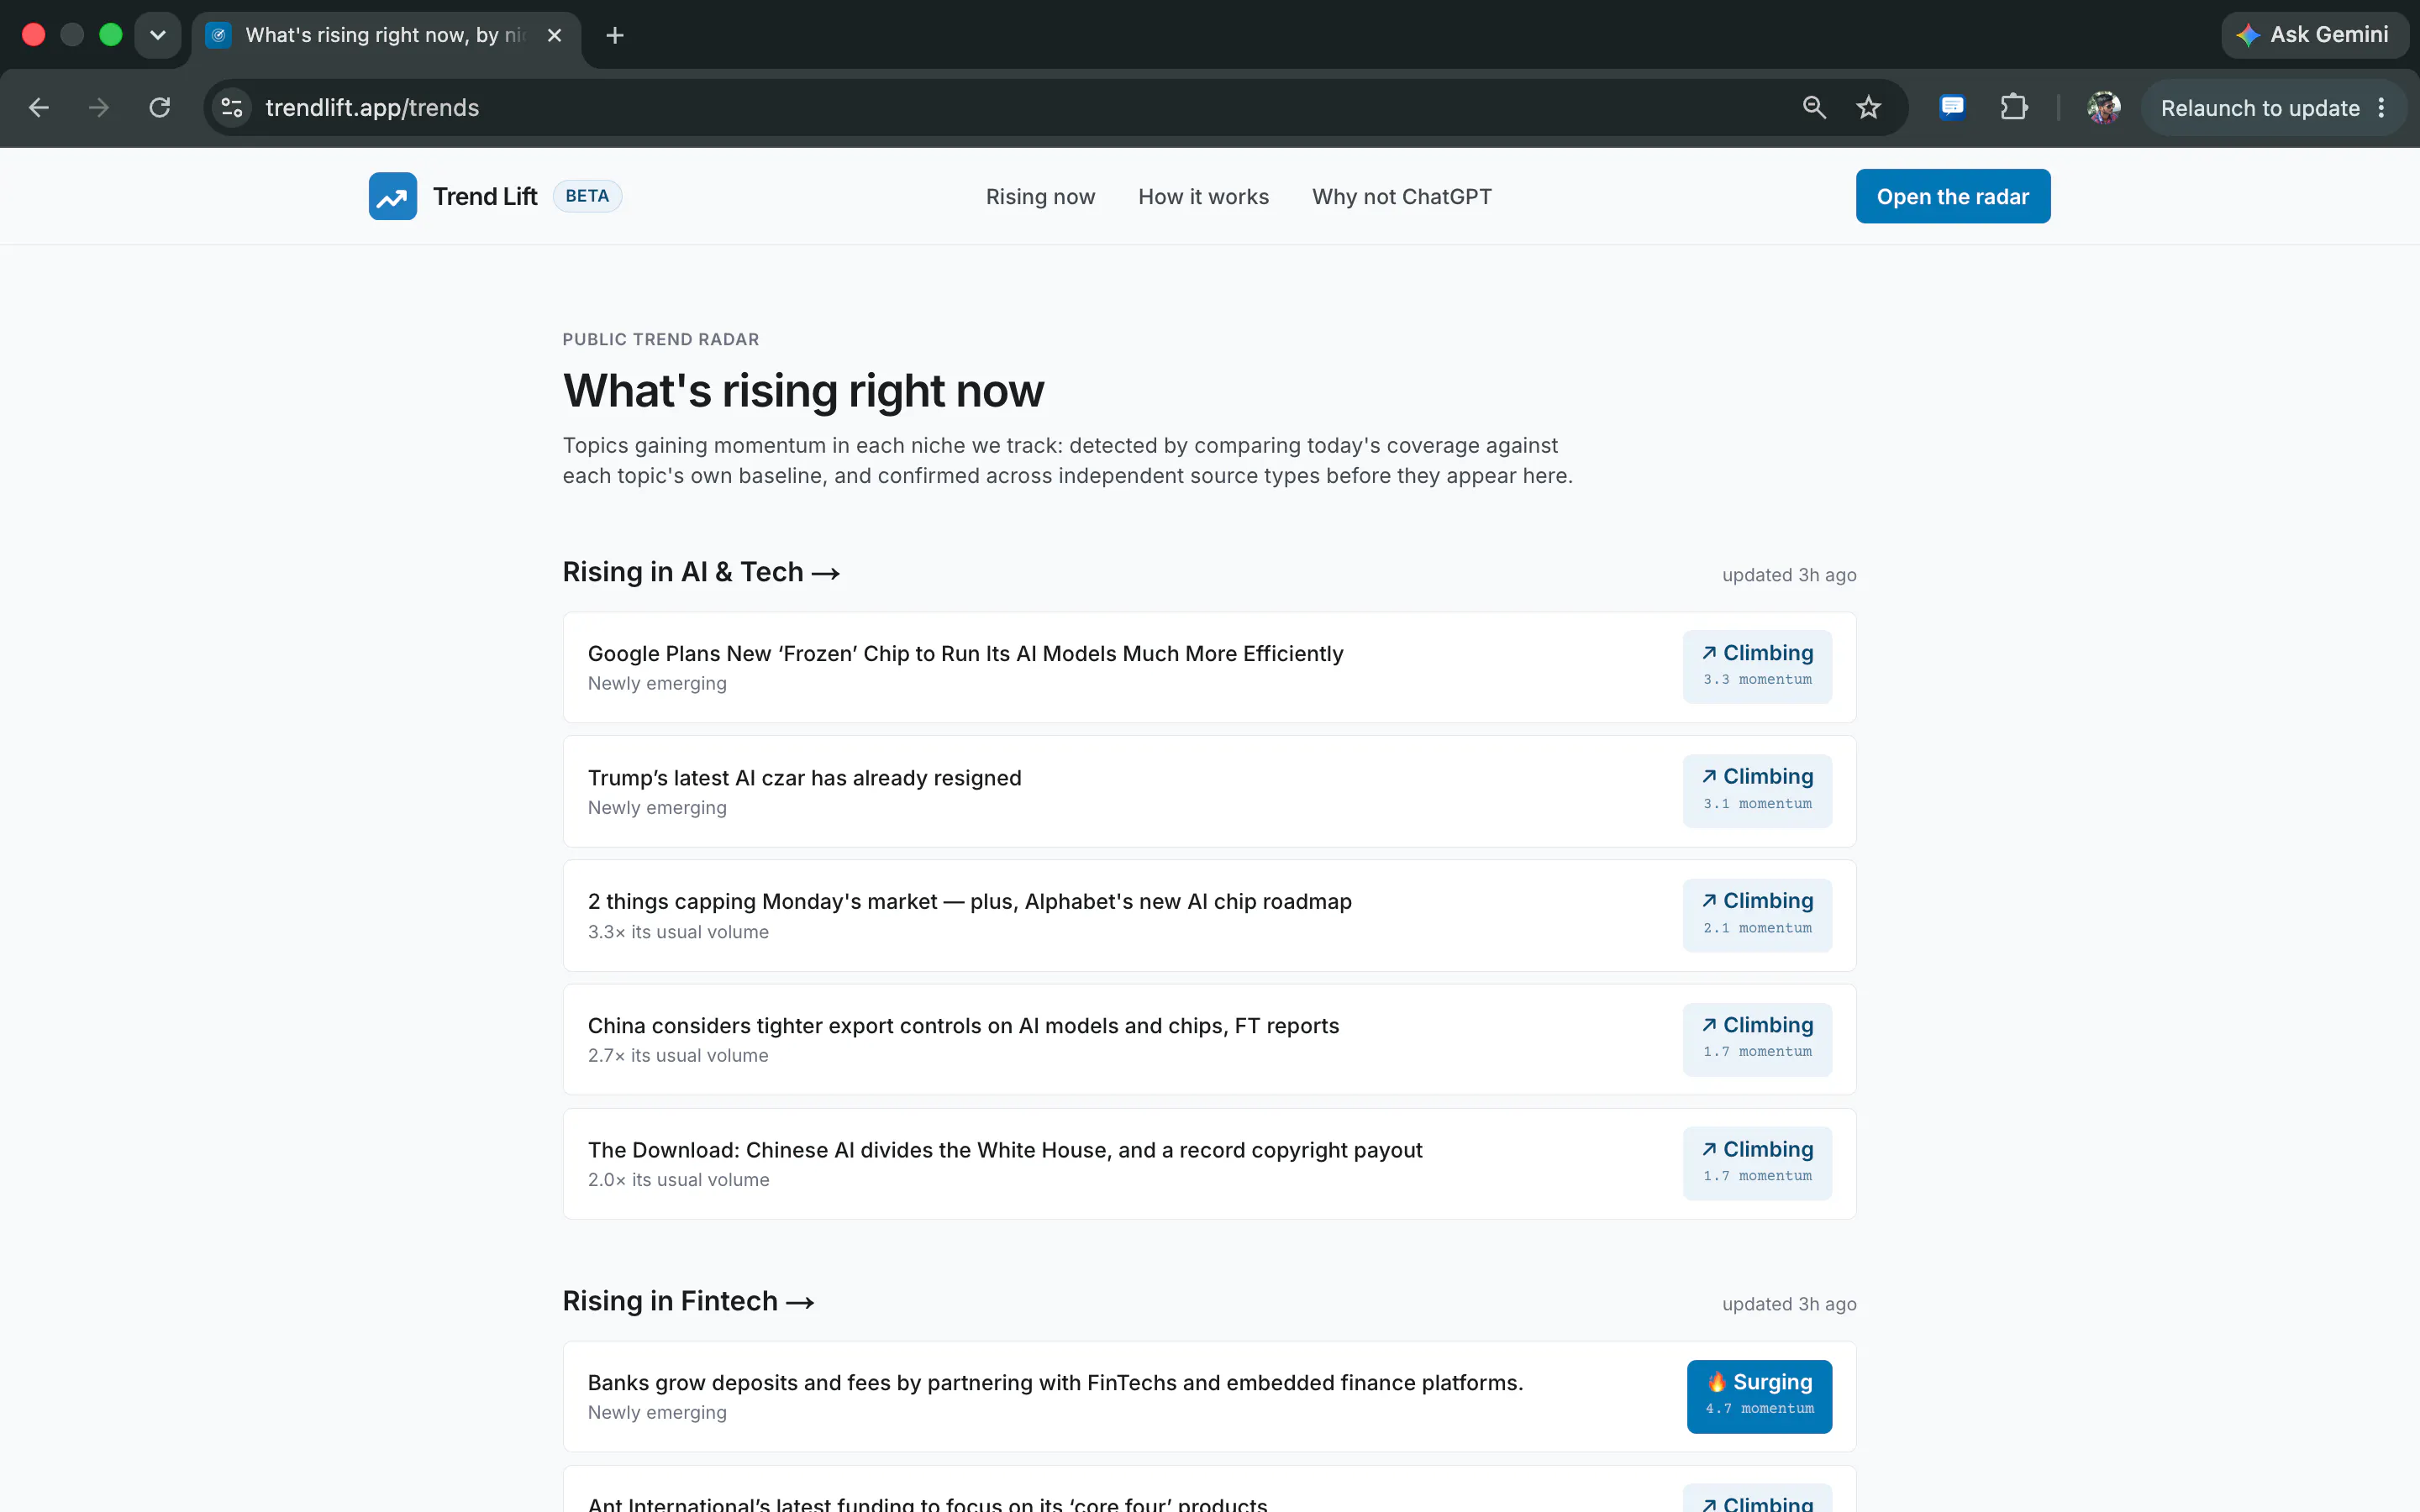Open the How it works nav item
The image size is (2420, 1512).
(1203, 196)
